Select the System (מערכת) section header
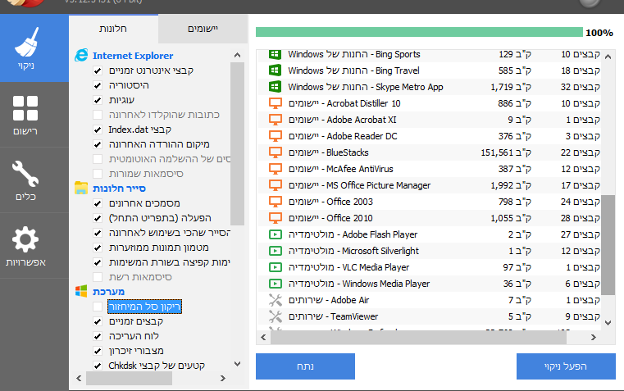The image size is (624, 391). (108, 292)
